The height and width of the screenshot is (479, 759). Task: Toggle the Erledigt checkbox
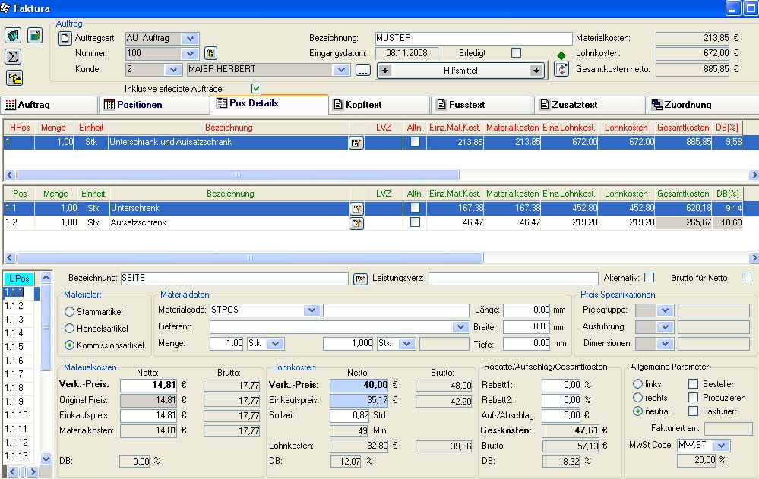[517, 53]
